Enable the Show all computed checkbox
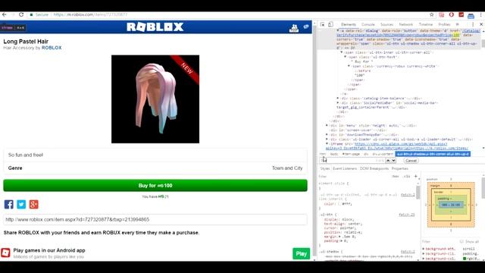Viewport: 485px width, 273px height. pos(462,241)
